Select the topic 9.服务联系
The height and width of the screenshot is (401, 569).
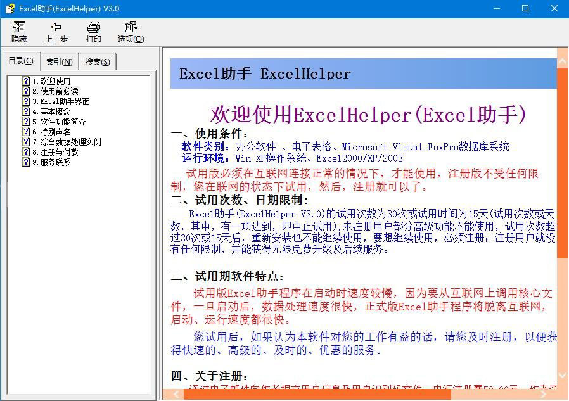(51, 162)
